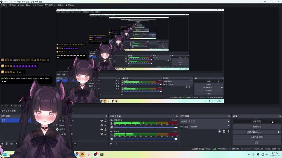Screen dimensions: 282x158
Task: Open KakaoTalk from the taskbar
Action: point(82,154)
